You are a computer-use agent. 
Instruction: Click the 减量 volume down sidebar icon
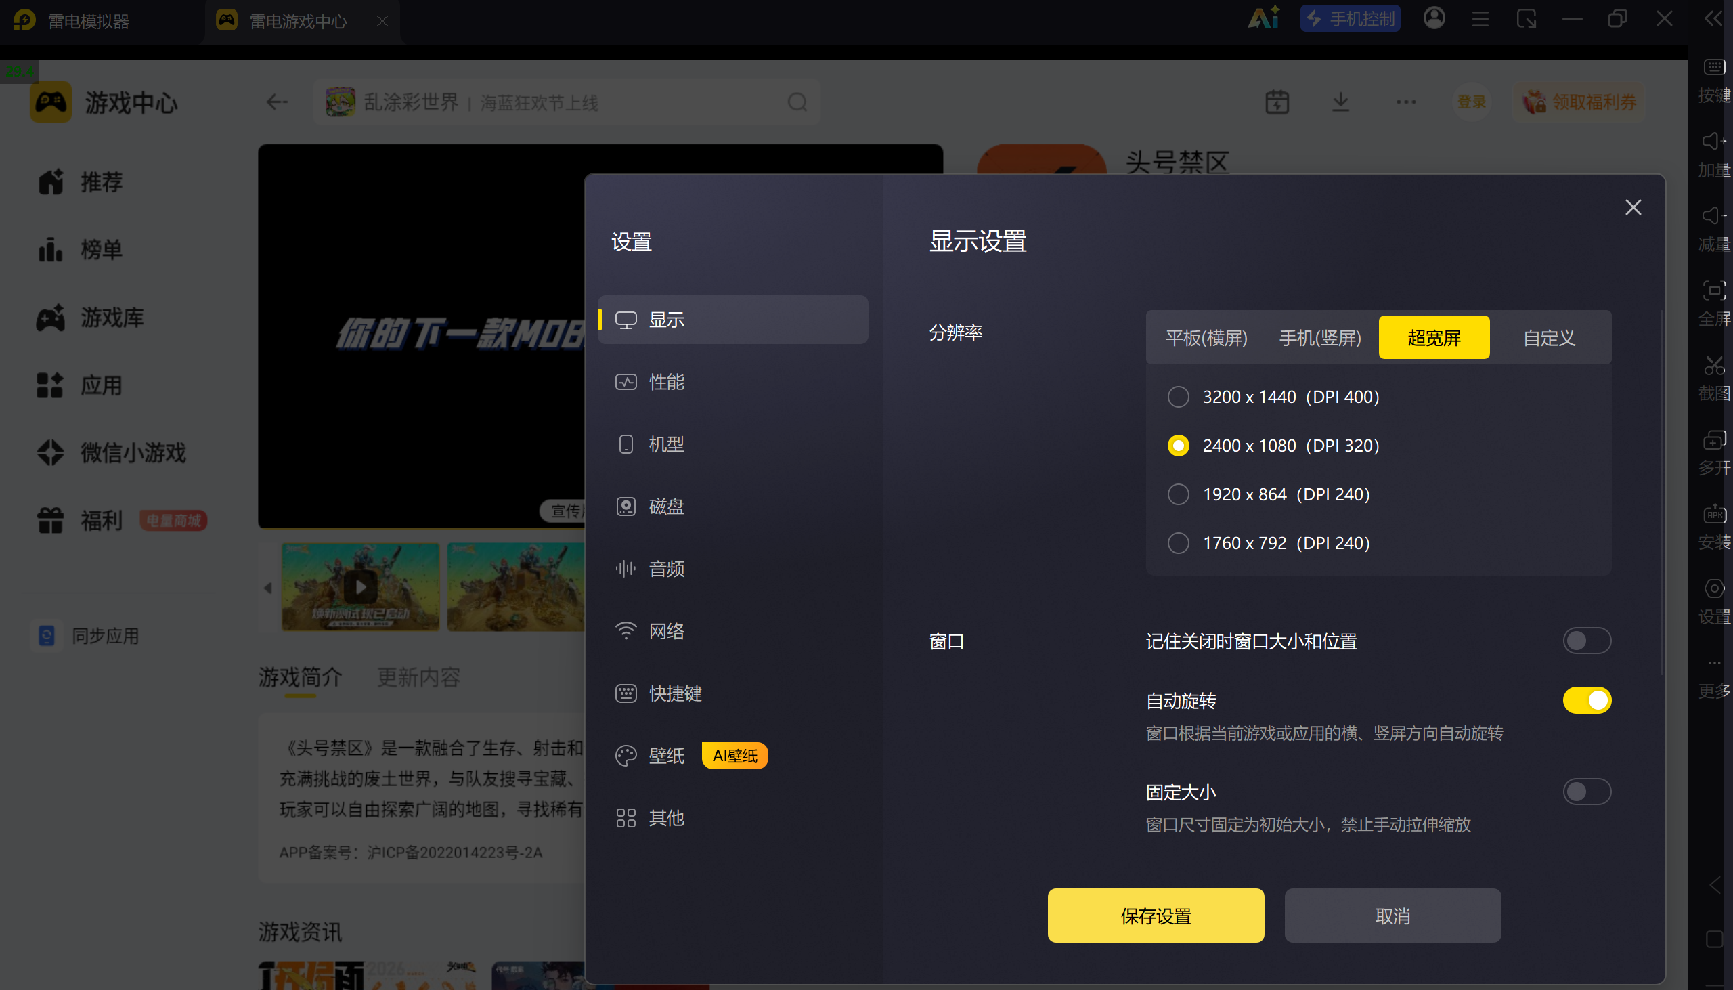pyautogui.click(x=1713, y=215)
